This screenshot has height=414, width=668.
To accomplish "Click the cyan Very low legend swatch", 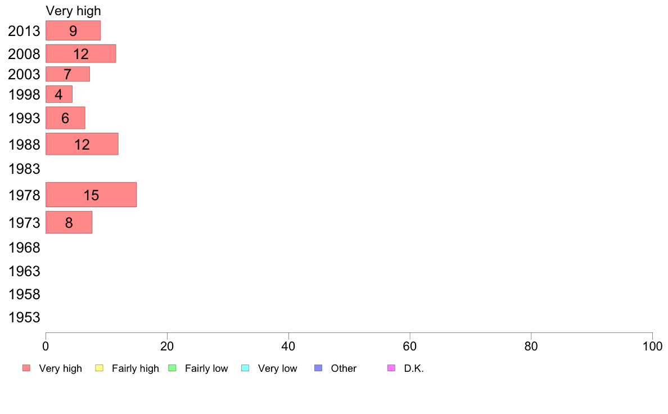I will click(245, 368).
